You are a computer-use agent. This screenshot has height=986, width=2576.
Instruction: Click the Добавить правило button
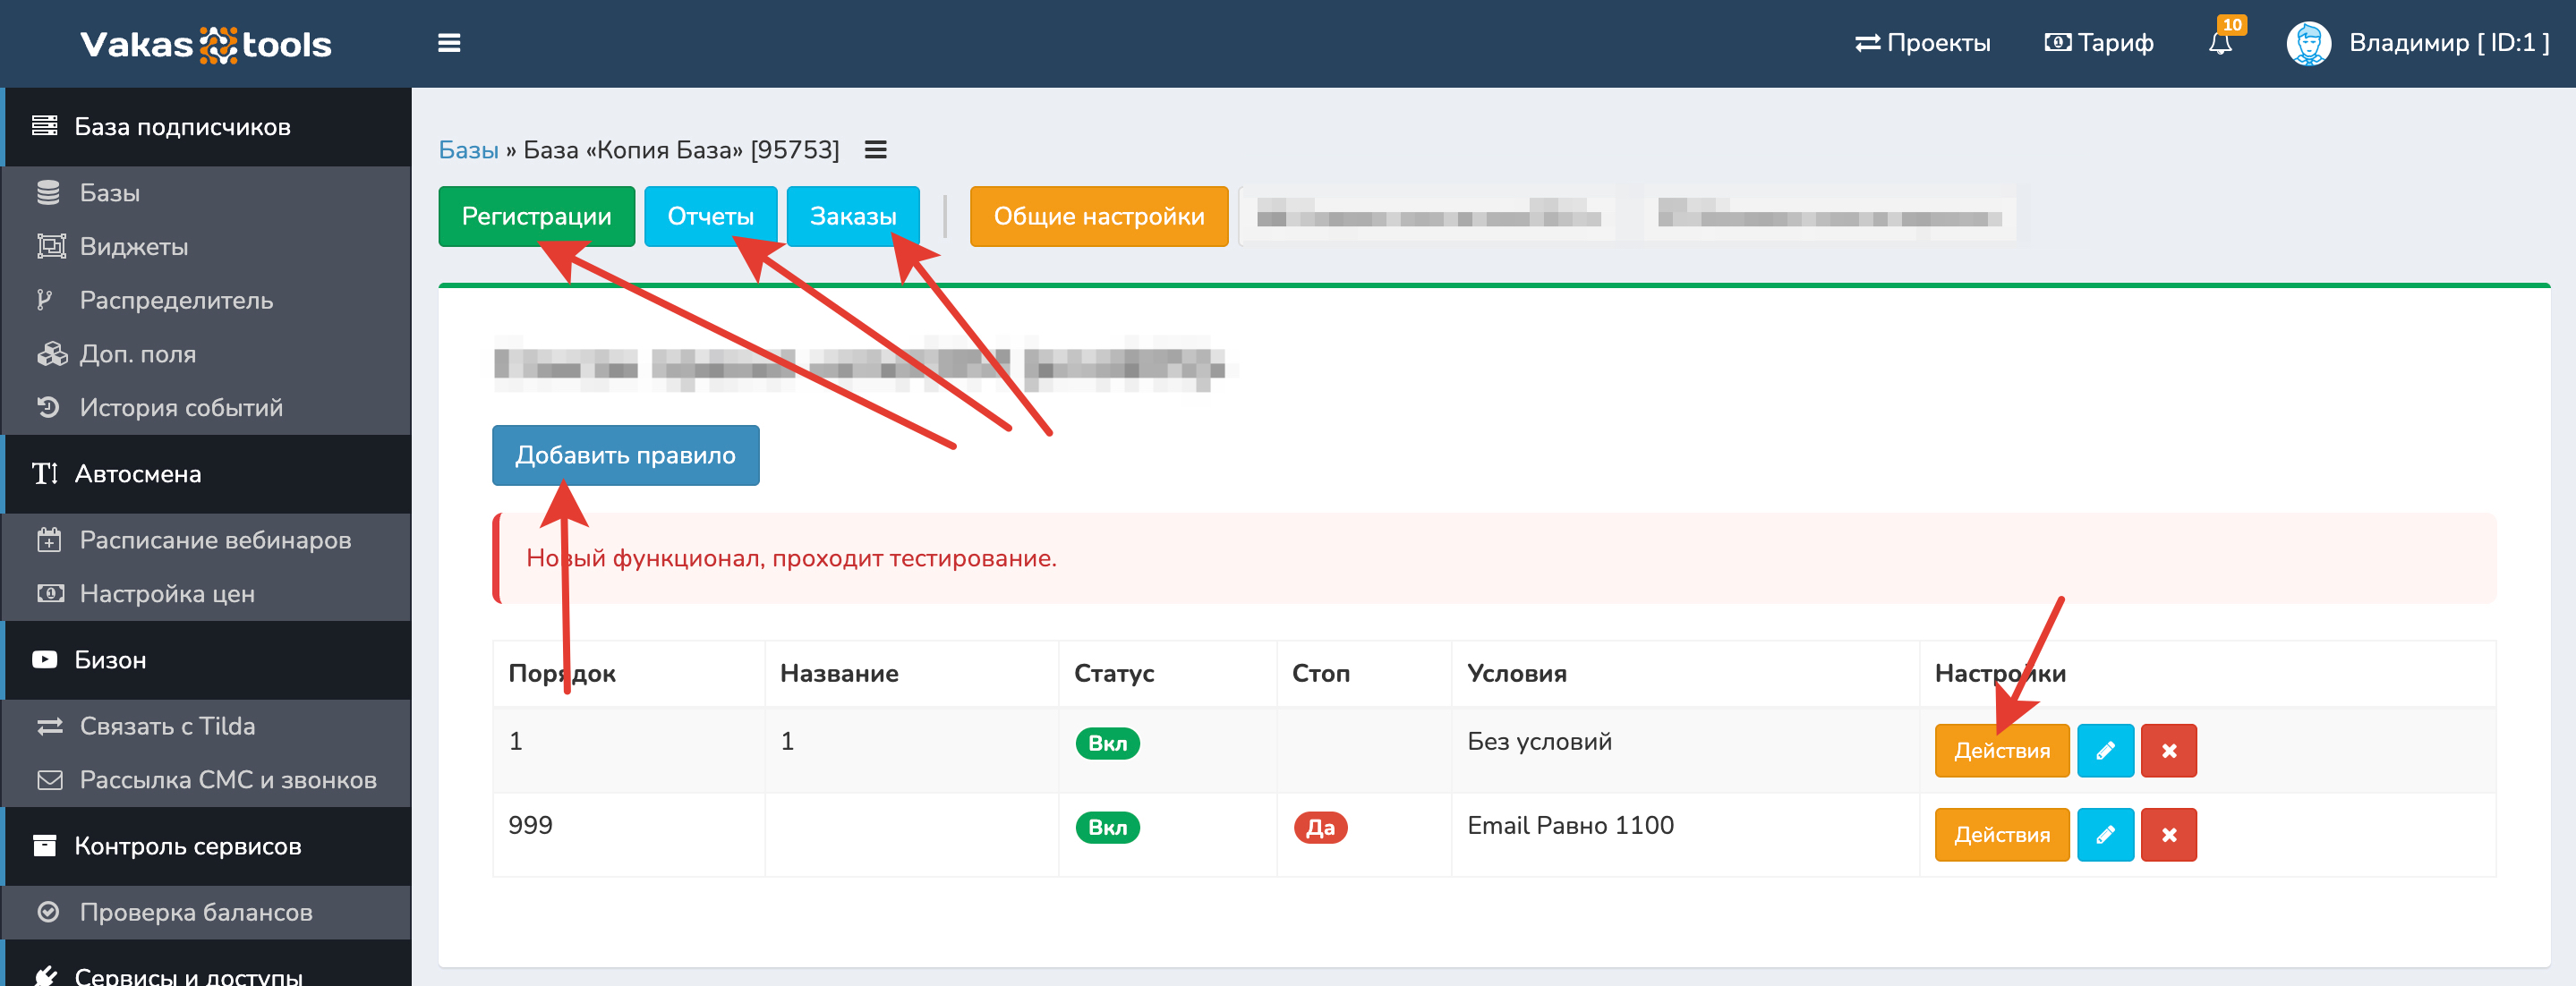(625, 455)
